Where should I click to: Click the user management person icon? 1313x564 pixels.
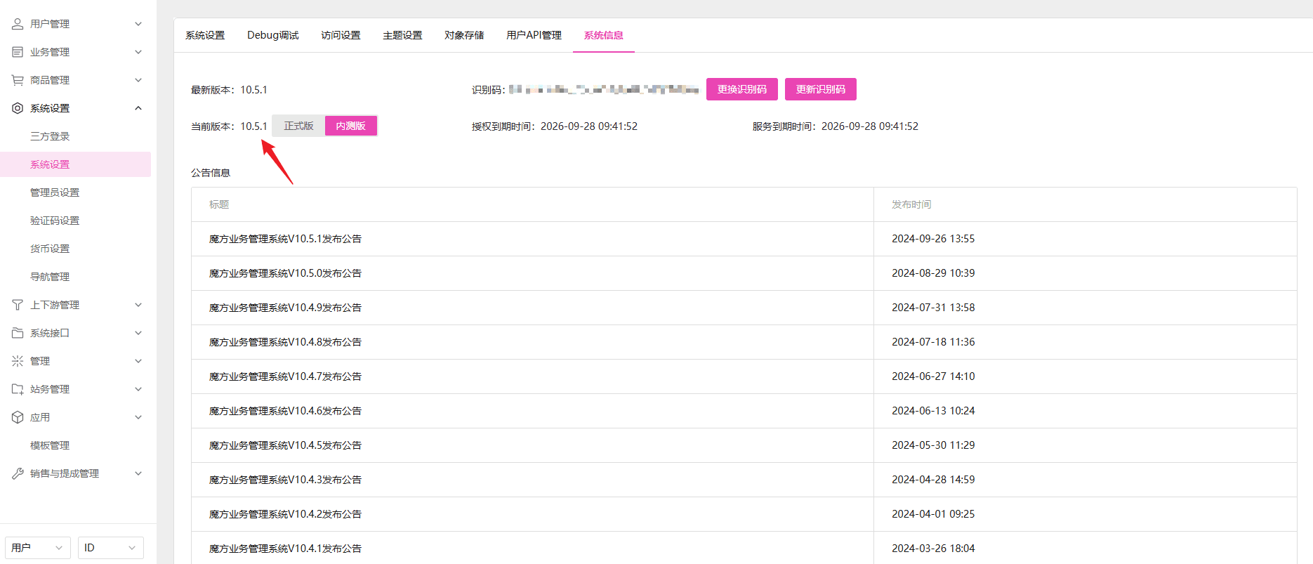tap(18, 24)
